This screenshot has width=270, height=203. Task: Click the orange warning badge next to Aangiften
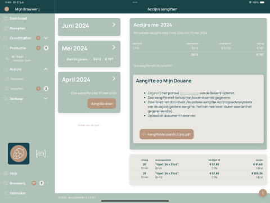(38, 89)
